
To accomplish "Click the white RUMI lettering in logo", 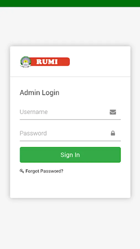I will pyautogui.click(x=47, y=62).
